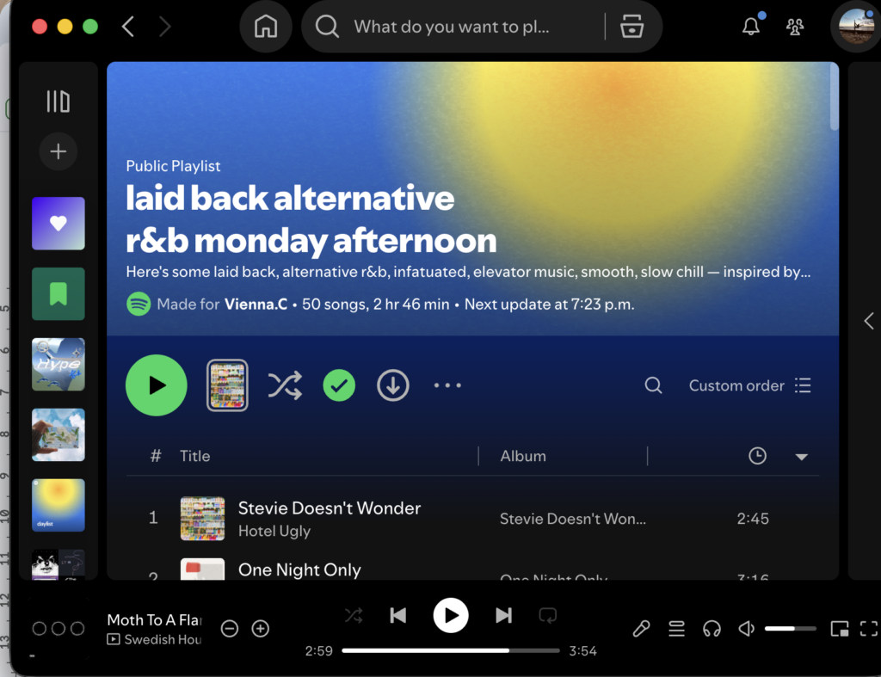
Task: Click the three circles beside now playing
Action: click(x=58, y=628)
